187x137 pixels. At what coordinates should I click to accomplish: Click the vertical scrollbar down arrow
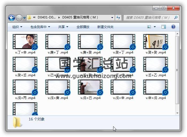pyautogui.click(x=177, y=113)
